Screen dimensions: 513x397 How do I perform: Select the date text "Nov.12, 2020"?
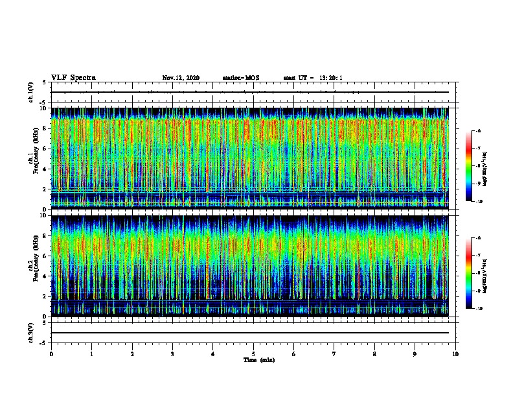(181, 78)
